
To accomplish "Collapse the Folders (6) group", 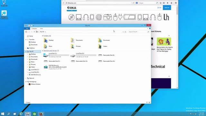I will tap(42, 36).
